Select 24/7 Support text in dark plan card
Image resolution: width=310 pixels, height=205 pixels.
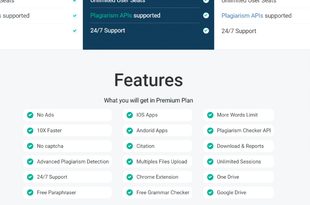(x=108, y=31)
